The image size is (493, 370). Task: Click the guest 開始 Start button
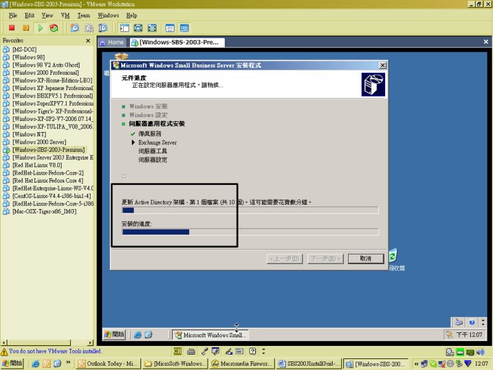(x=115, y=334)
